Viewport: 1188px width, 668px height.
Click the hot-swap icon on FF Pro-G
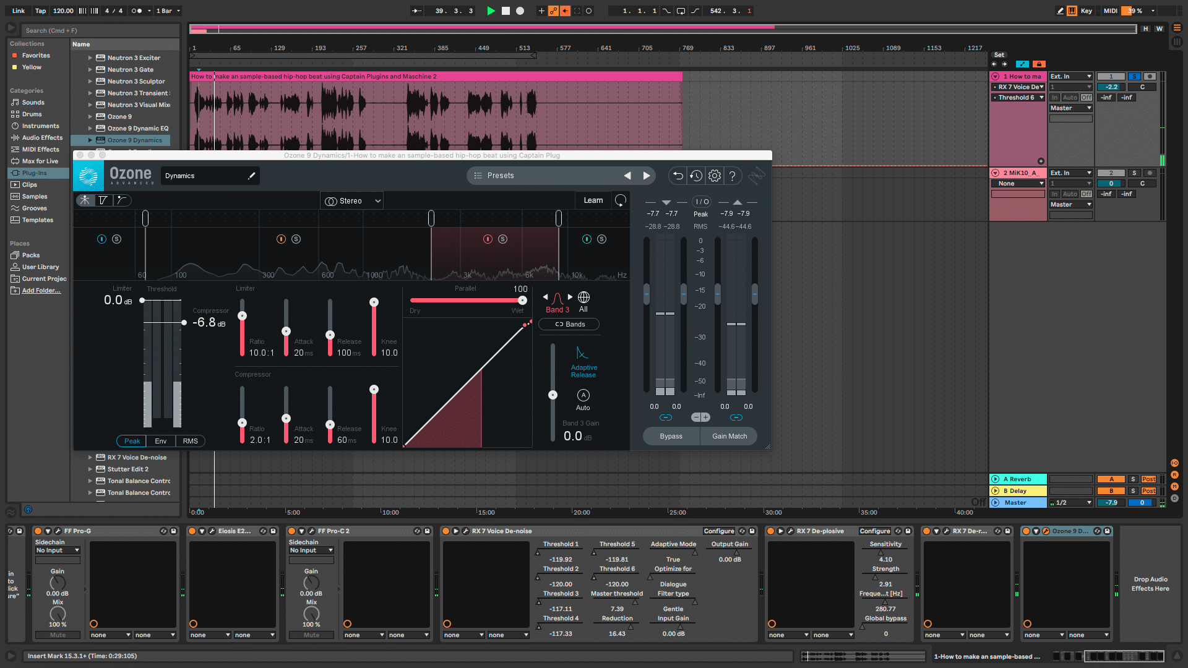point(163,531)
